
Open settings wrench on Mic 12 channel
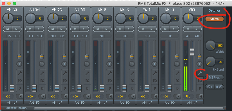[177, 73]
